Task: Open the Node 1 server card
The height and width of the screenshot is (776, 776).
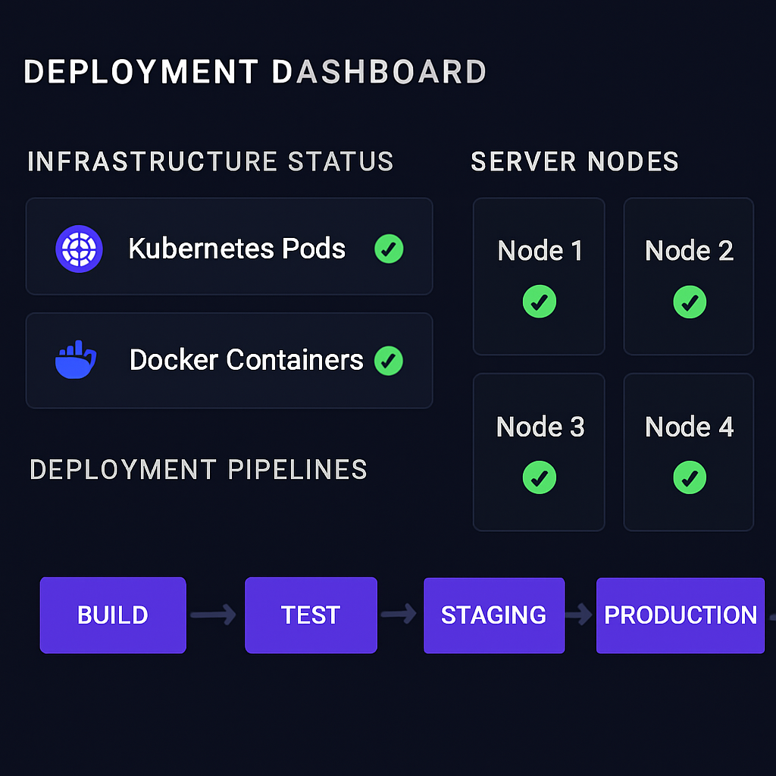Action: (x=539, y=276)
